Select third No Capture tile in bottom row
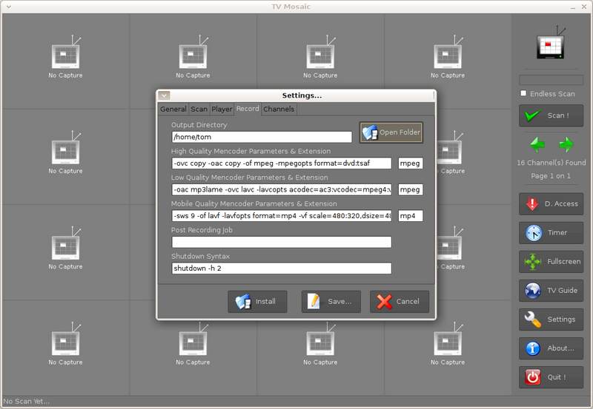 point(320,348)
